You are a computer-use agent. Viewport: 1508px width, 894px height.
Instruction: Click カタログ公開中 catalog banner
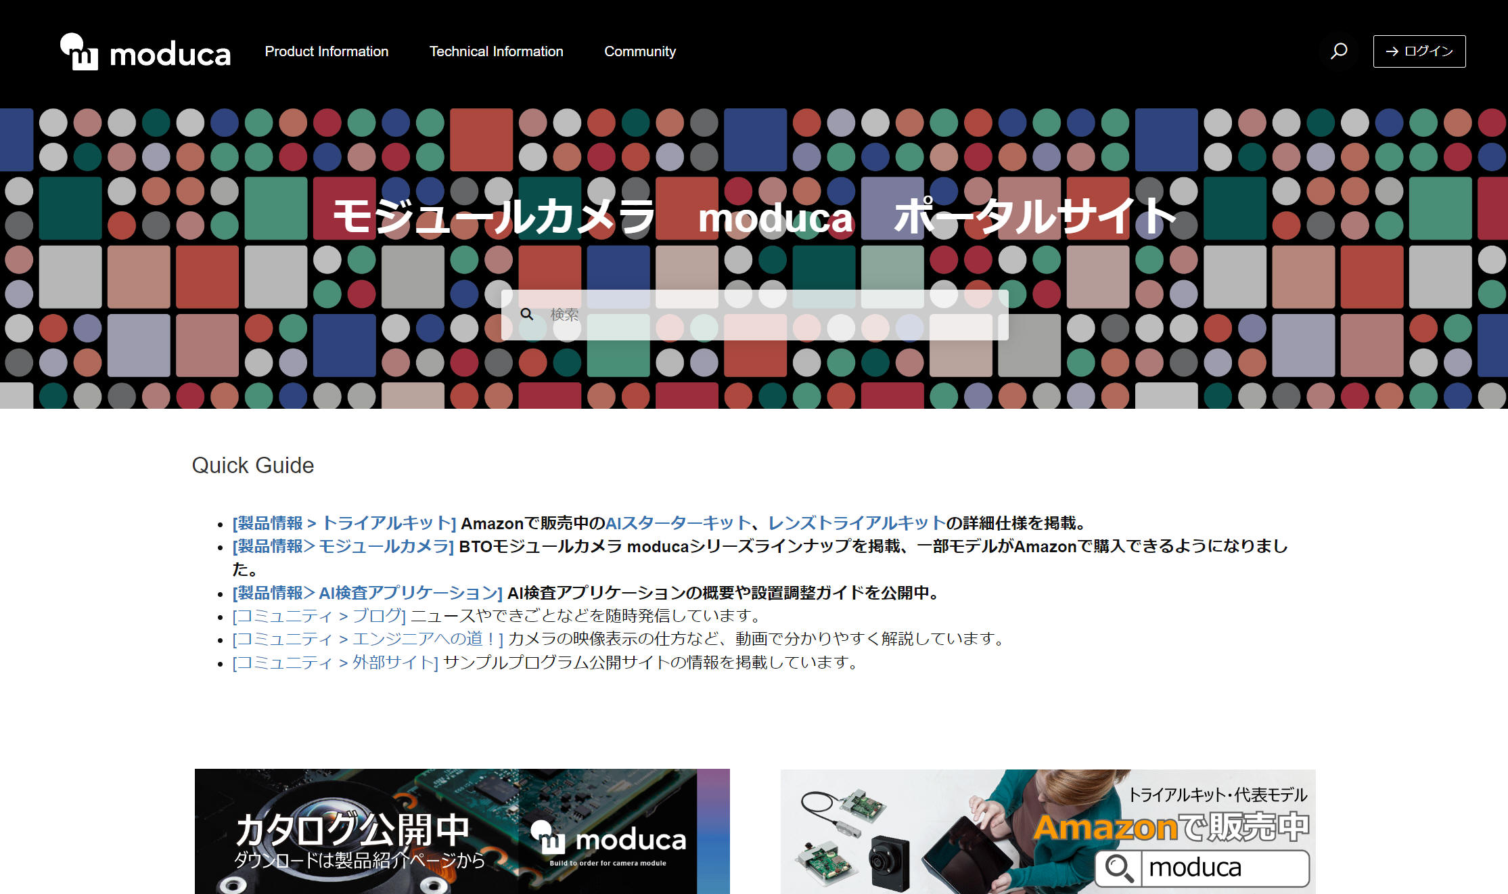coord(462,831)
